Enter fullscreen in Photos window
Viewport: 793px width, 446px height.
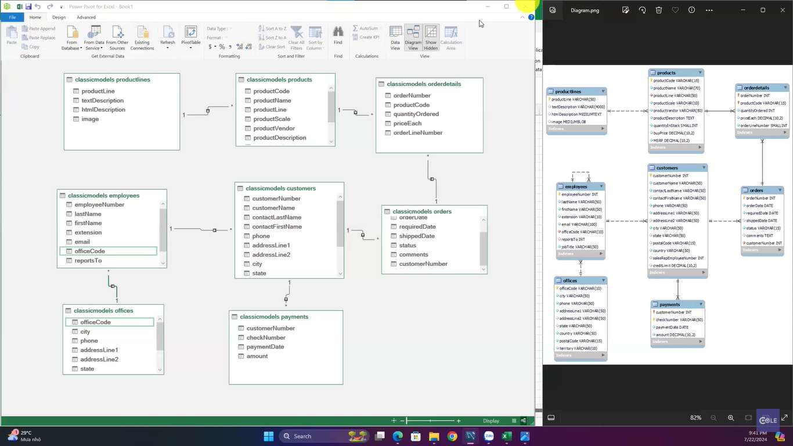(784, 418)
